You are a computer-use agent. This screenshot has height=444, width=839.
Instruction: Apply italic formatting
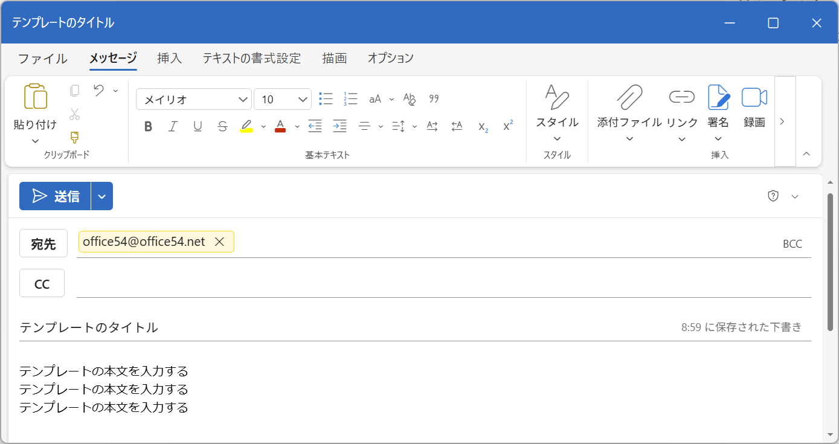(x=173, y=126)
